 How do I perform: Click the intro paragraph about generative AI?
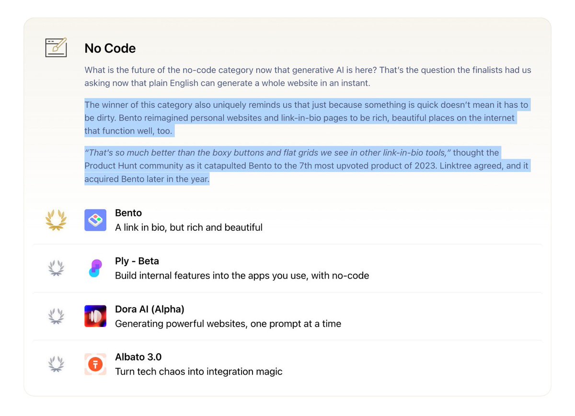308,76
